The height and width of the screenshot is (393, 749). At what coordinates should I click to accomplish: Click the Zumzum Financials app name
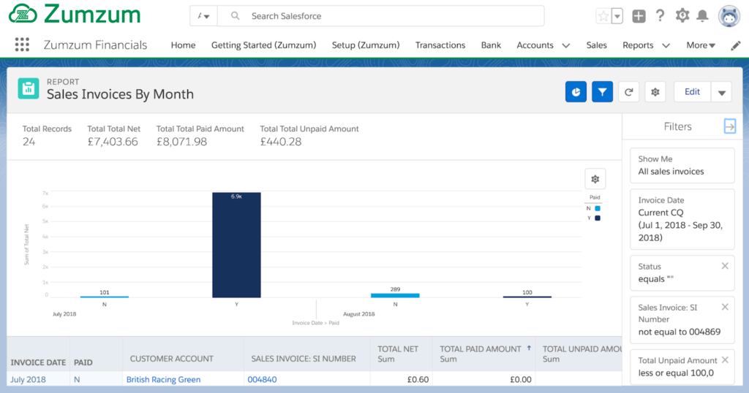pyautogui.click(x=95, y=45)
